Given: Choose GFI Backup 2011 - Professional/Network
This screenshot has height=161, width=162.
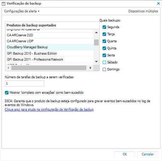Looking at the screenshot, I should 50,60.
